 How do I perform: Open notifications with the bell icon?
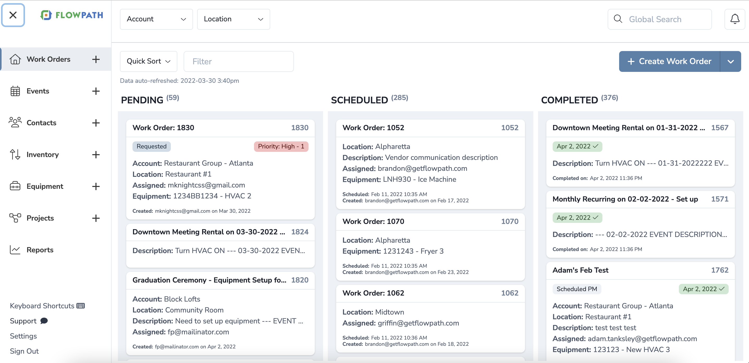(x=735, y=18)
